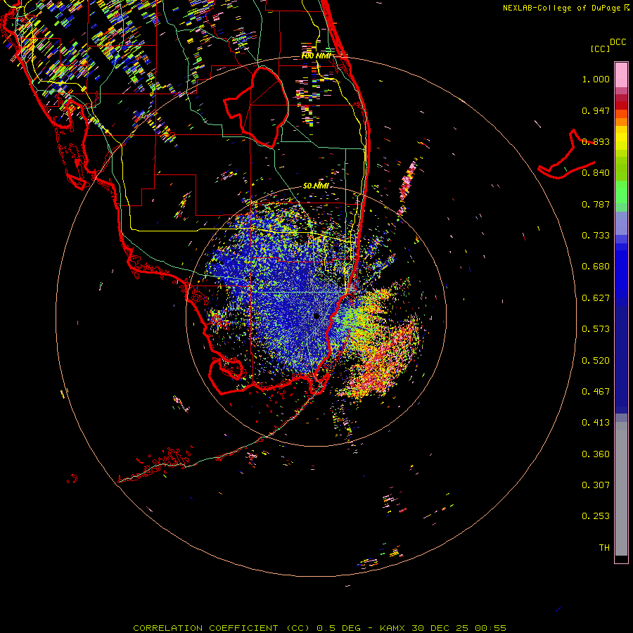Pick the gray segment of the color bar
Screen dimensions: 633x633
coord(621,489)
